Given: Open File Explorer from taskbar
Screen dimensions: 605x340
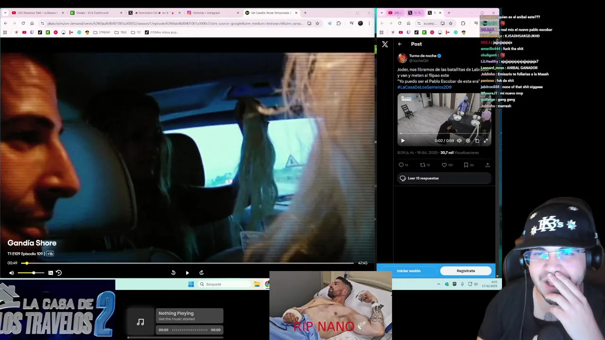Looking at the screenshot, I should pyautogui.click(x=257, y=284).
